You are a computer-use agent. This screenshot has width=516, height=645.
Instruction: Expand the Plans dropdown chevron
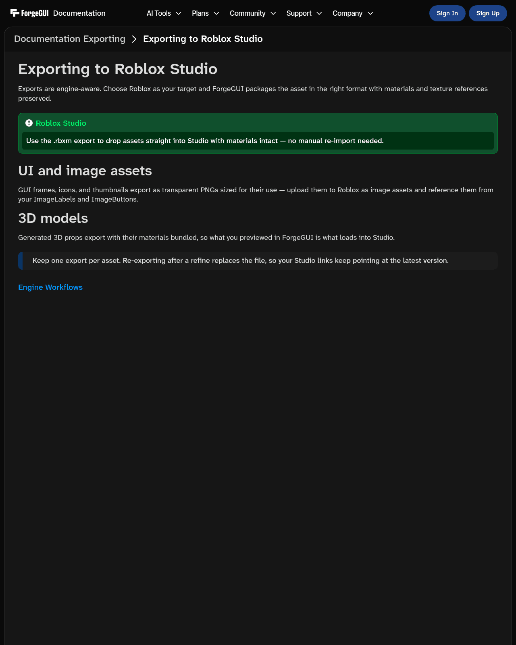tap(216, 13)
